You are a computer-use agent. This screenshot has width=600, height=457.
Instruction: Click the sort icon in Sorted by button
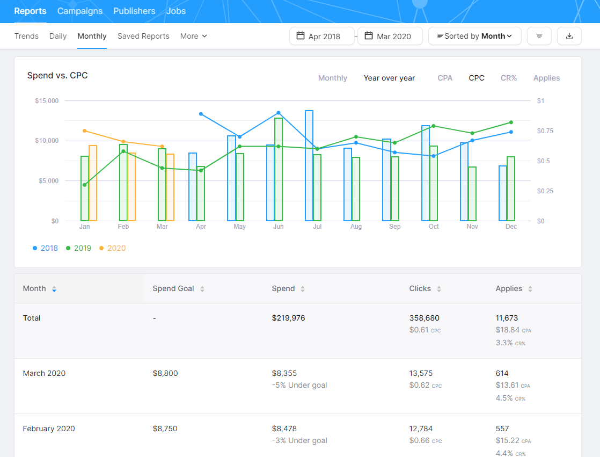tap(441, 36)
